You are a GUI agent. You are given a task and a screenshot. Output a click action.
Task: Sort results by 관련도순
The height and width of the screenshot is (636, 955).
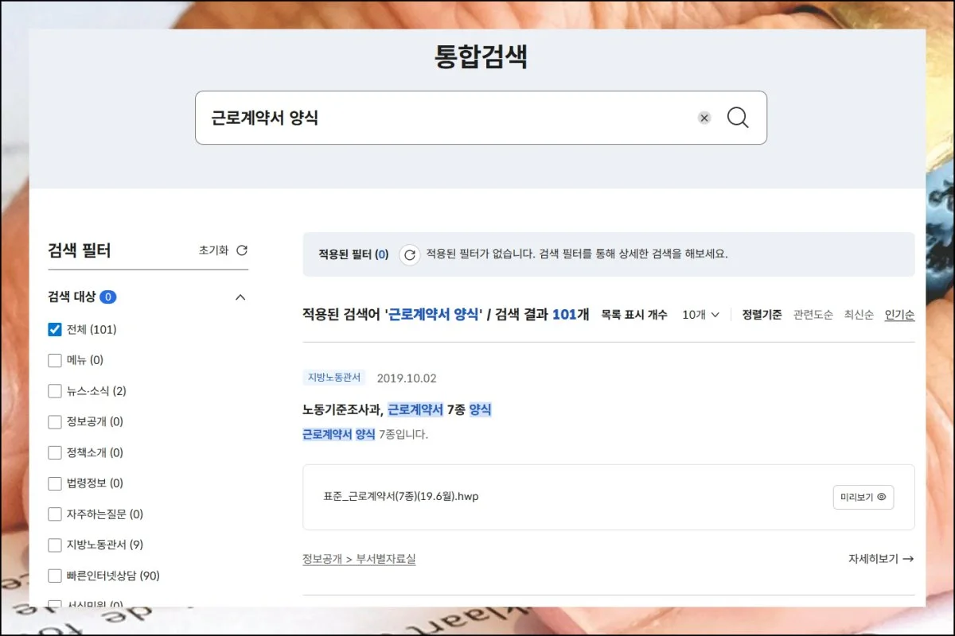tap(813, 315)
